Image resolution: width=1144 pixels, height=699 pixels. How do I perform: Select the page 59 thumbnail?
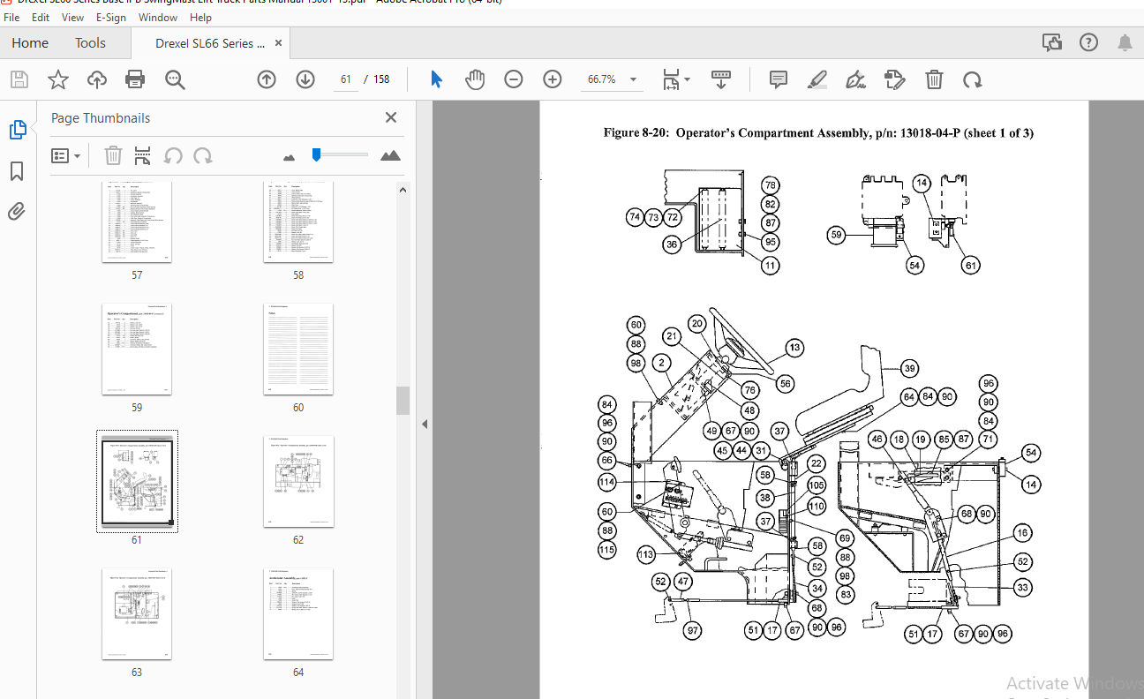pos(137,349)
